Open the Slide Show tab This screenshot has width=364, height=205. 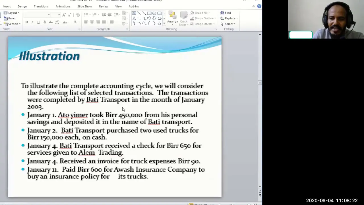[x=85, y=6]
